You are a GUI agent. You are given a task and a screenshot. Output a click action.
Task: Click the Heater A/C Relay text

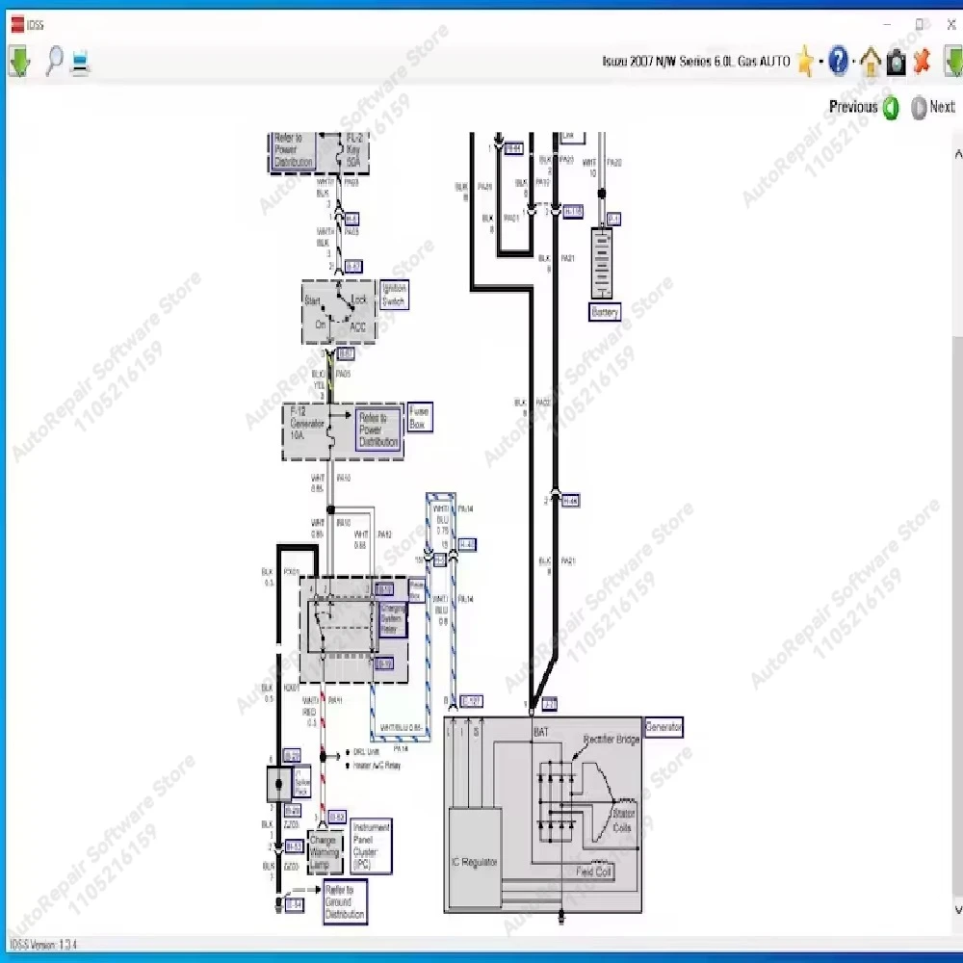377,766
